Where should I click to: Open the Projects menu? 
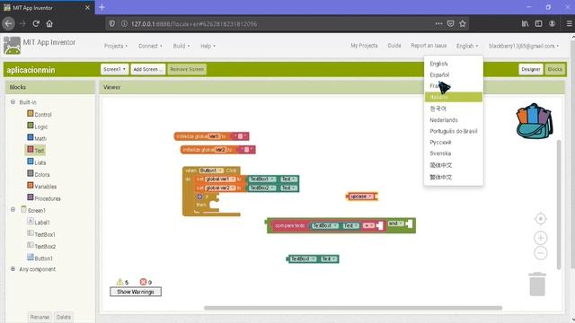coord(116,46)
